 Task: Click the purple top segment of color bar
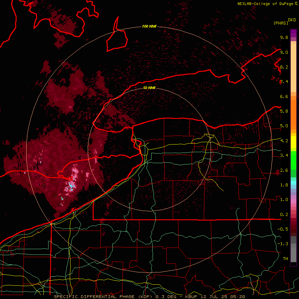coord(293,33)
